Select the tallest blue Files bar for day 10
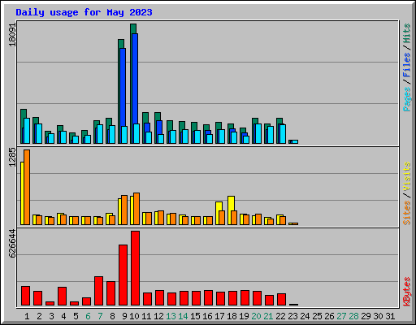The image size is (416, 325). click(135, 79)
